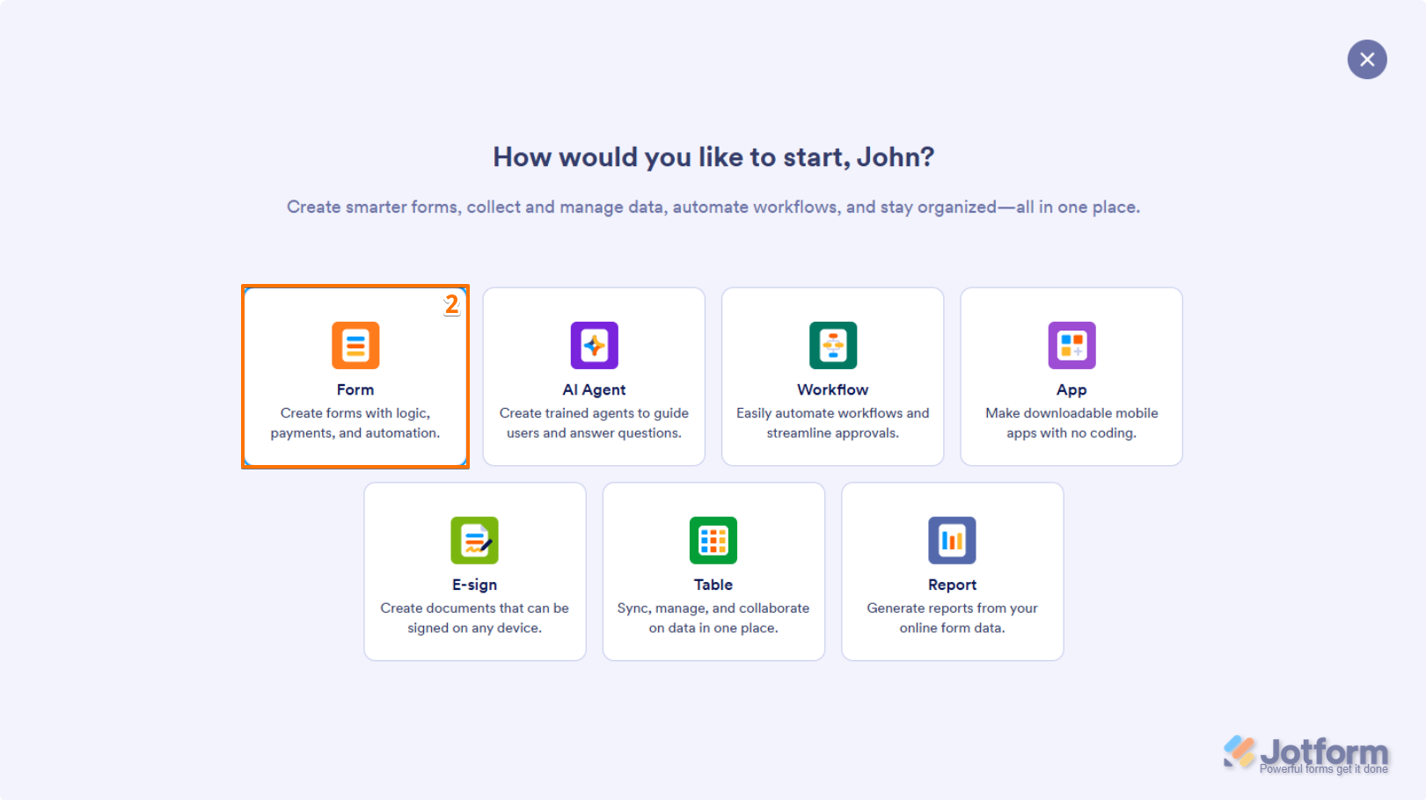
Task: Click the green Workflow icon
Action: pos(832,345)
